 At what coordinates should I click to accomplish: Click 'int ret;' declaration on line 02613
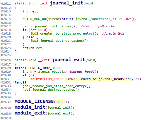pyautogui.click(x=30, y=11)
